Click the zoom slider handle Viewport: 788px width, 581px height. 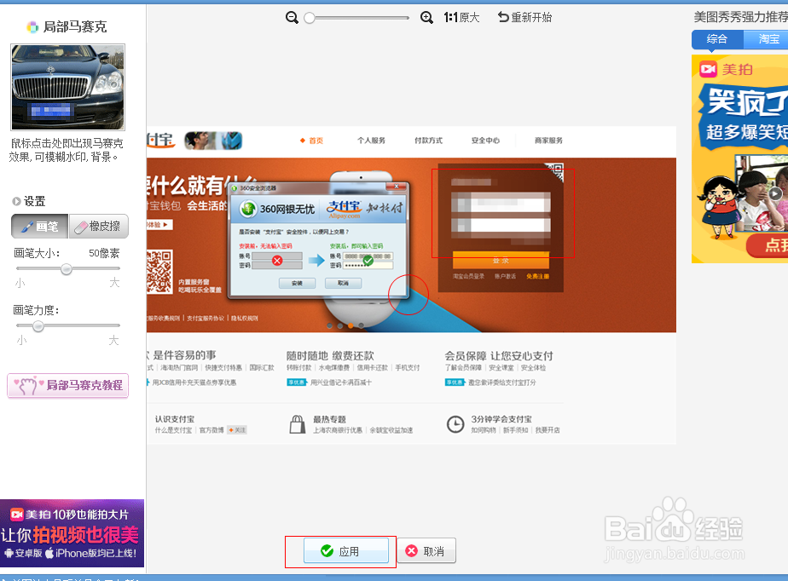[x=310, y=18]
